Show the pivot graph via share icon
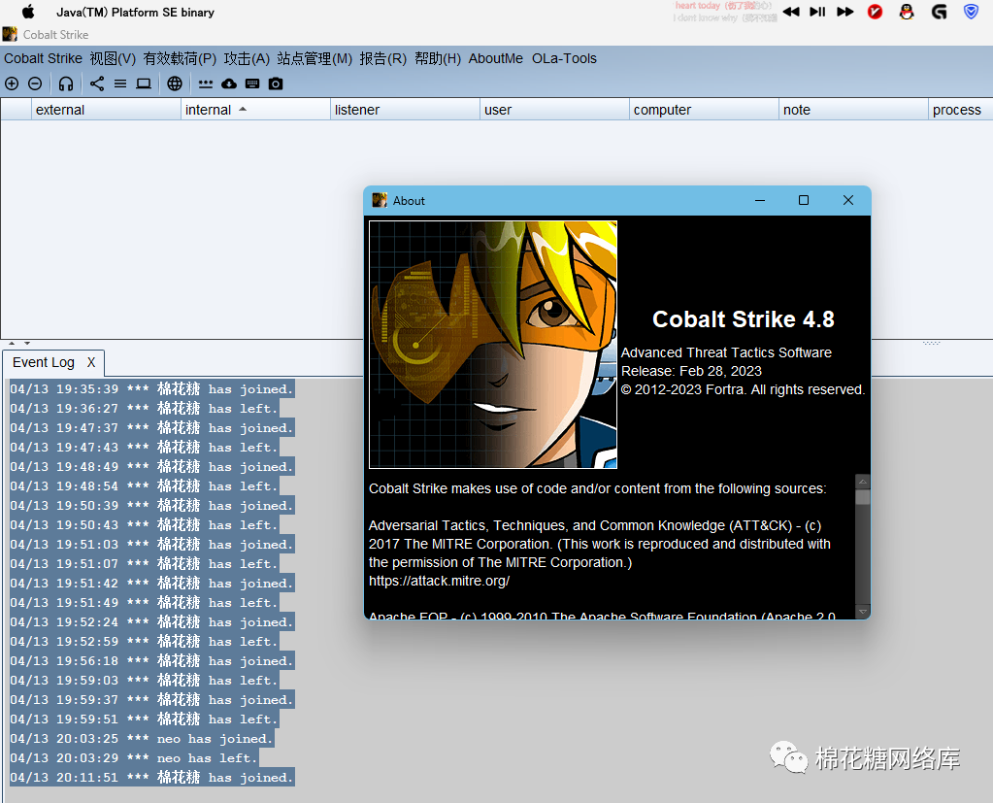This screenshot has width=993, height=803. coord(97,84)
